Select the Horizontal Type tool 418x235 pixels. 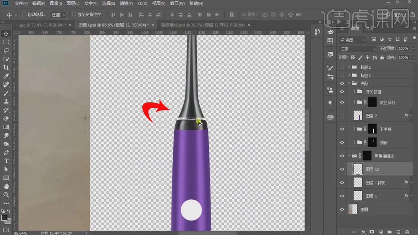[x=6, y=161]
